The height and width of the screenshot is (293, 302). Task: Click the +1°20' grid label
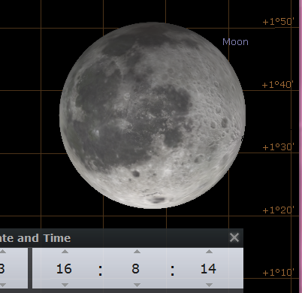[278, 210]
